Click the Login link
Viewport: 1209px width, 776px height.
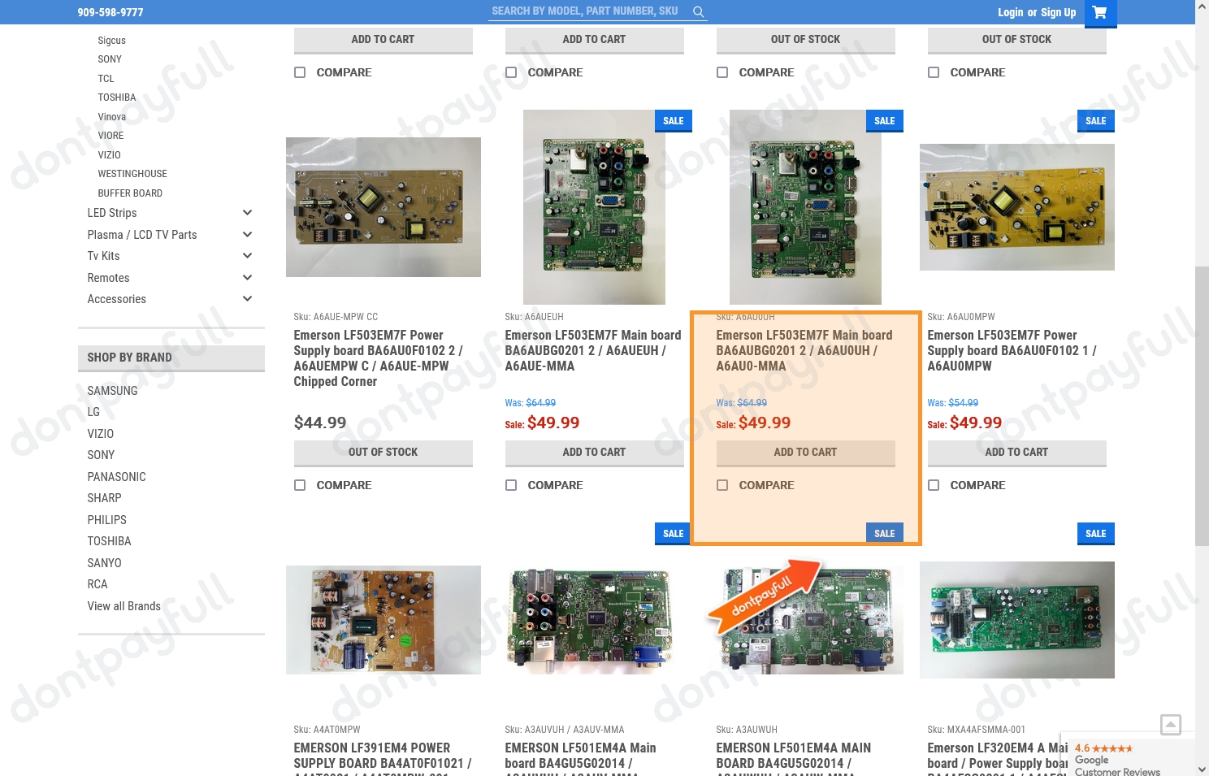(1010, 12)
